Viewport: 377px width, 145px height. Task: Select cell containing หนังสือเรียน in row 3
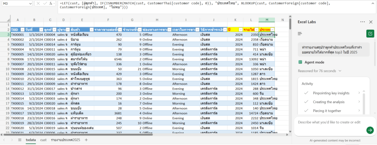(82, 35)
